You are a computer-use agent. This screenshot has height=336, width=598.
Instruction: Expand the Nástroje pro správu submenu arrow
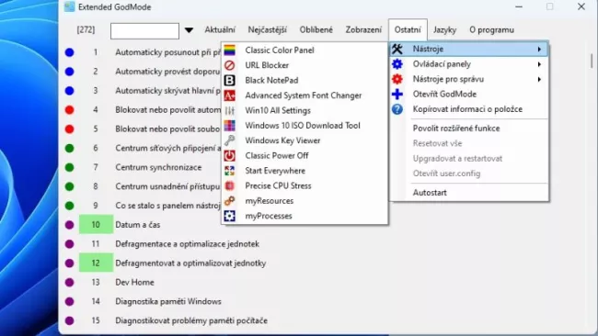[x=539, y=79]
